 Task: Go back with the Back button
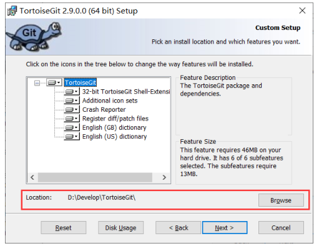[179, 228]
